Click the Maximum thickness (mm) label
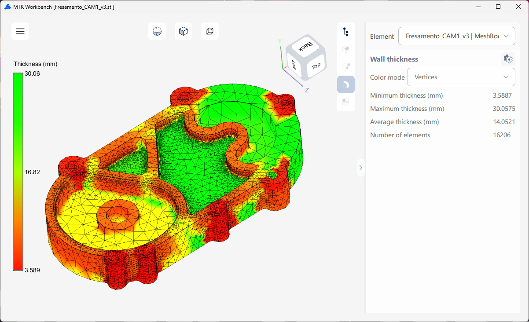Image resolution: width=529 pixels, height=322 pixels. click(407, 109)
